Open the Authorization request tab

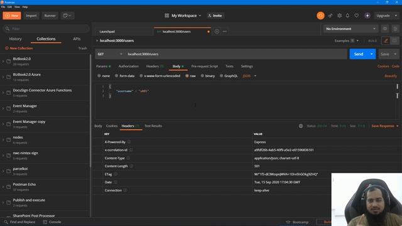(x=128, y=66)
